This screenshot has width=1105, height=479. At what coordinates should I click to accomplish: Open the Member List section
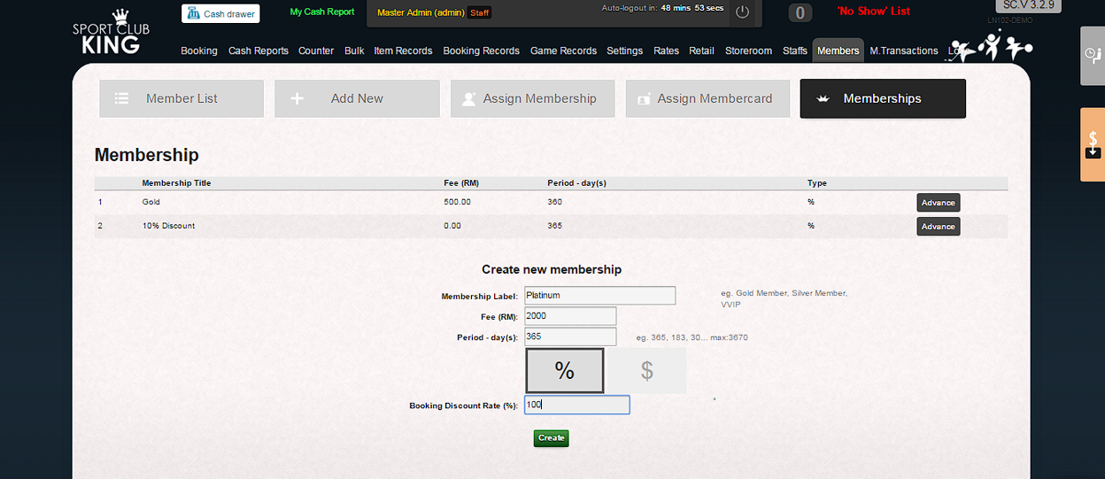click(x=182, y=98)
